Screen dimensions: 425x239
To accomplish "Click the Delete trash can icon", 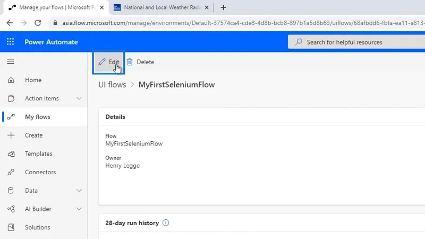I will coord(130,62).
